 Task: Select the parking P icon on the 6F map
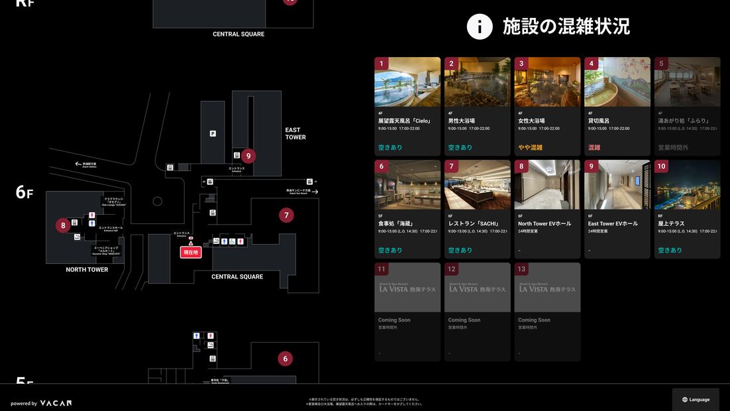tap(213, 134)
